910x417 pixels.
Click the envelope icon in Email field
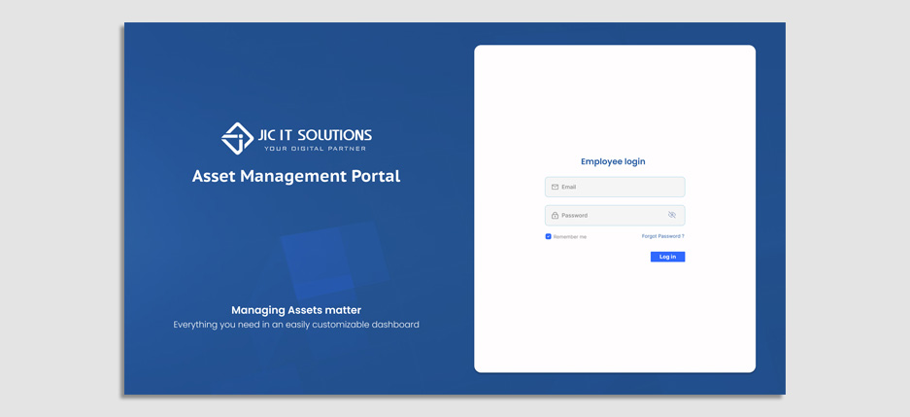point(555,187)
